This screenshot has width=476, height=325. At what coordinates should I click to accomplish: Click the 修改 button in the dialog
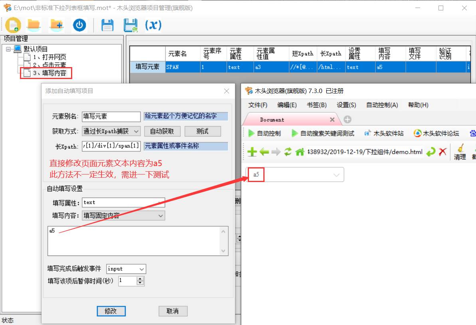(x=111, y=311)
